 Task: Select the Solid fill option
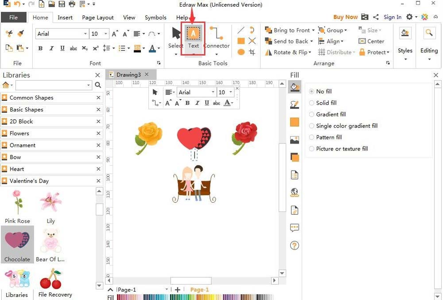click(312, 103)
